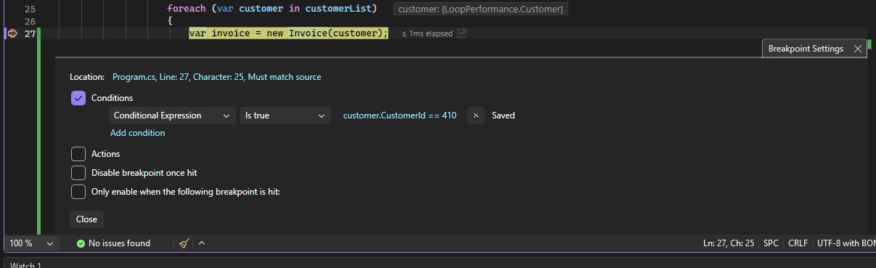
Task: Click the Close button
Action: pyautogui.click(x=86, y=219)
